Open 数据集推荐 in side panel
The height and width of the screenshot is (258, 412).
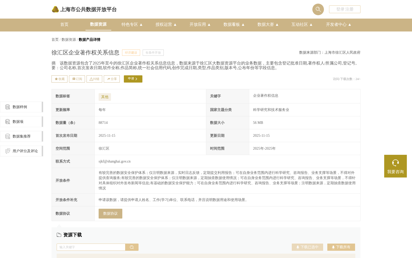[22, 136]
